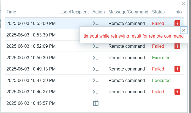Viewport: 191px width, 113px height.
Task: Click command prompt icon in 10:55:09 PM row
Action: click(95, 23)
